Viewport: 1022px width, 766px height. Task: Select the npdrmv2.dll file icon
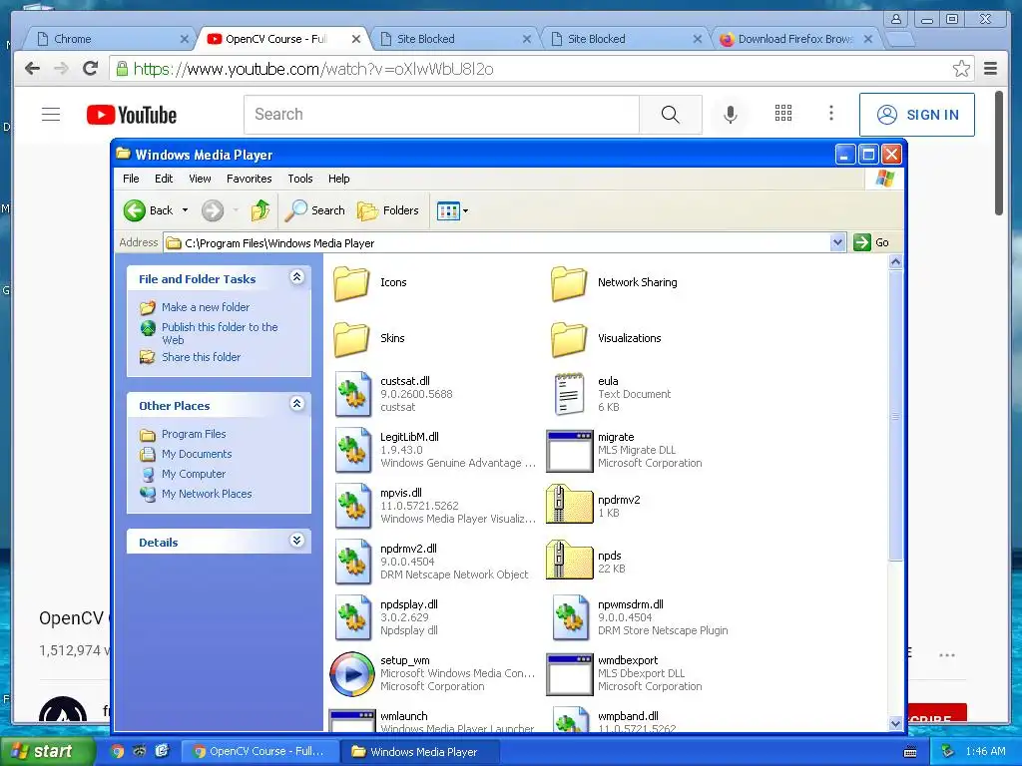[353, 562]
